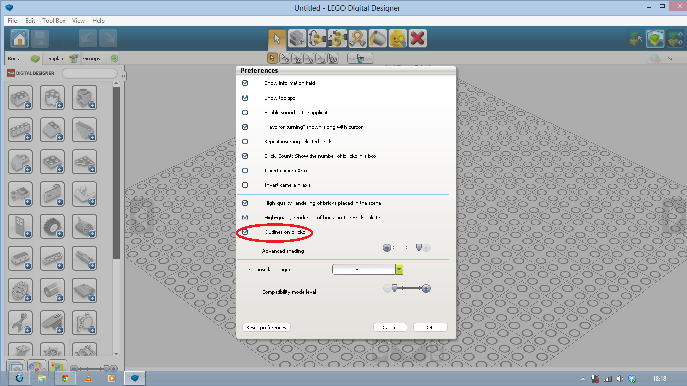Uncheck the Outlines on bricks checkbox
Viewport: 687px width, 386px height.
[245, 232]
